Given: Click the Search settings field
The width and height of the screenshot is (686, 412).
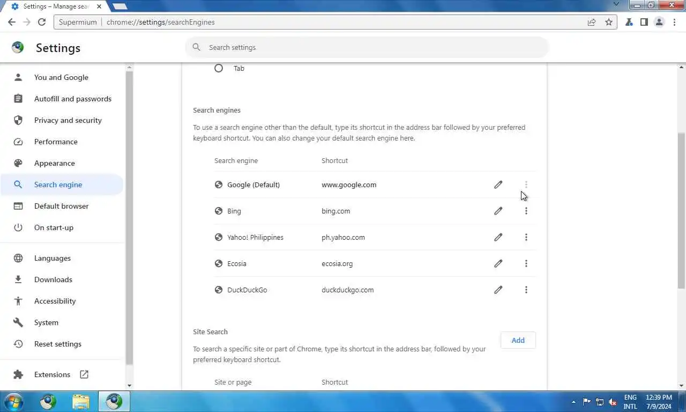Looking at the screenshot, I should tap(367, 47).
